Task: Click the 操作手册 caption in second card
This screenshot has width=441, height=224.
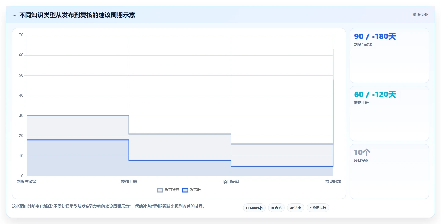Action: click(x=361, y=103)
